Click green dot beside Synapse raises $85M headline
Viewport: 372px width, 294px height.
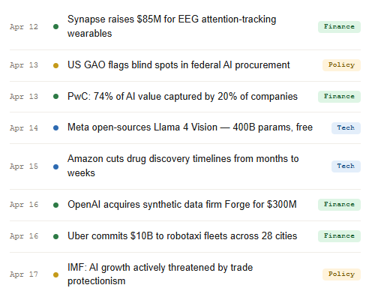pos(55,26)
